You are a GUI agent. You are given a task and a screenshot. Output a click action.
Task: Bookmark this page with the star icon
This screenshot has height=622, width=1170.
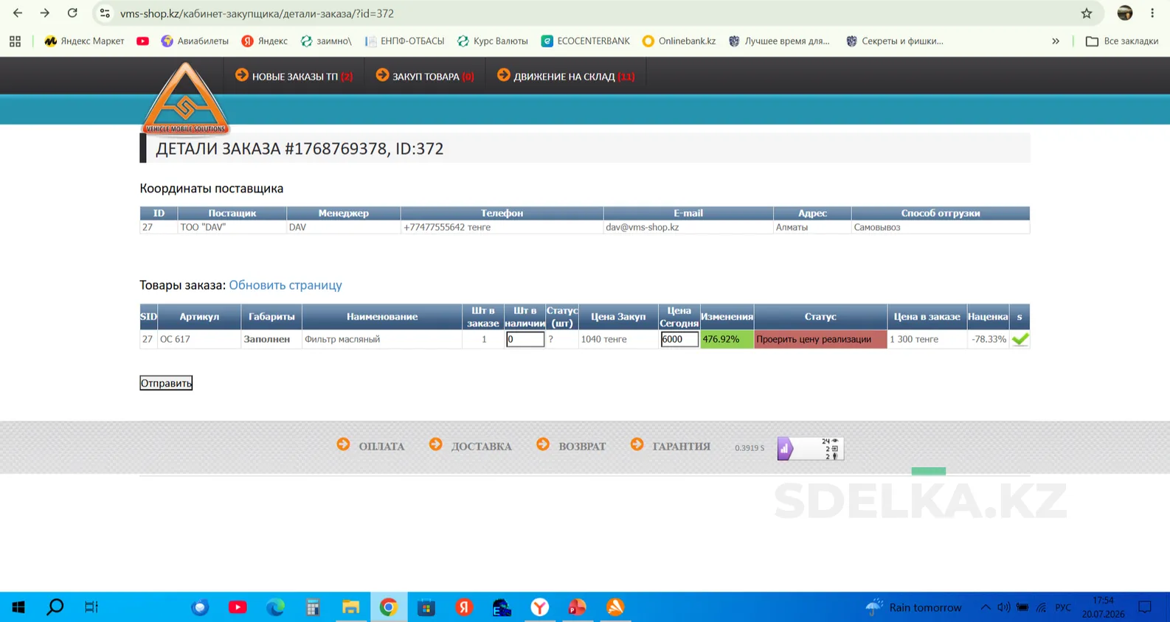point(1087,13)
